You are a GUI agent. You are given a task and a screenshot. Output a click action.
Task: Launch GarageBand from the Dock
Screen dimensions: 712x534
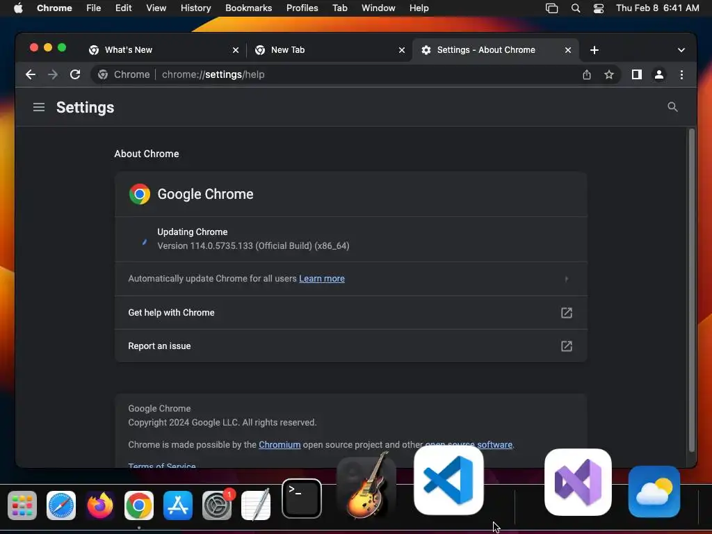[x=367, y=487]
